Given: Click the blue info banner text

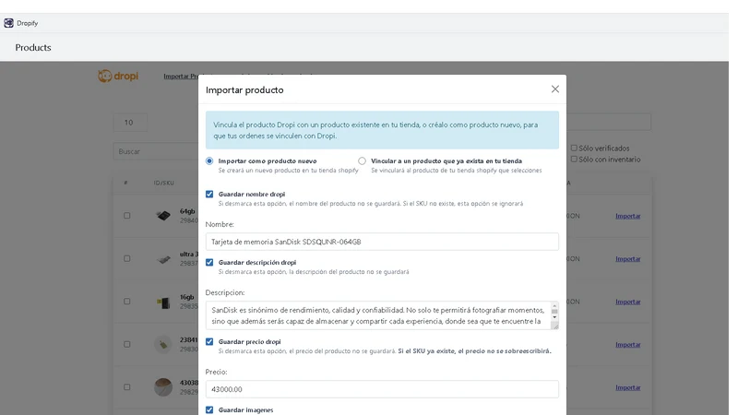Looking at the screenshot, I should 375,130.
